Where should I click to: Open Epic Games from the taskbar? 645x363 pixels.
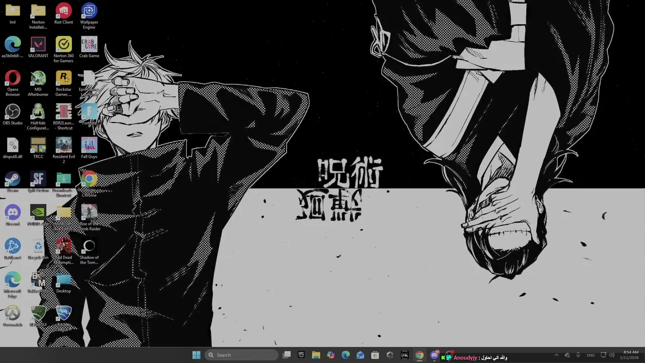301,355
